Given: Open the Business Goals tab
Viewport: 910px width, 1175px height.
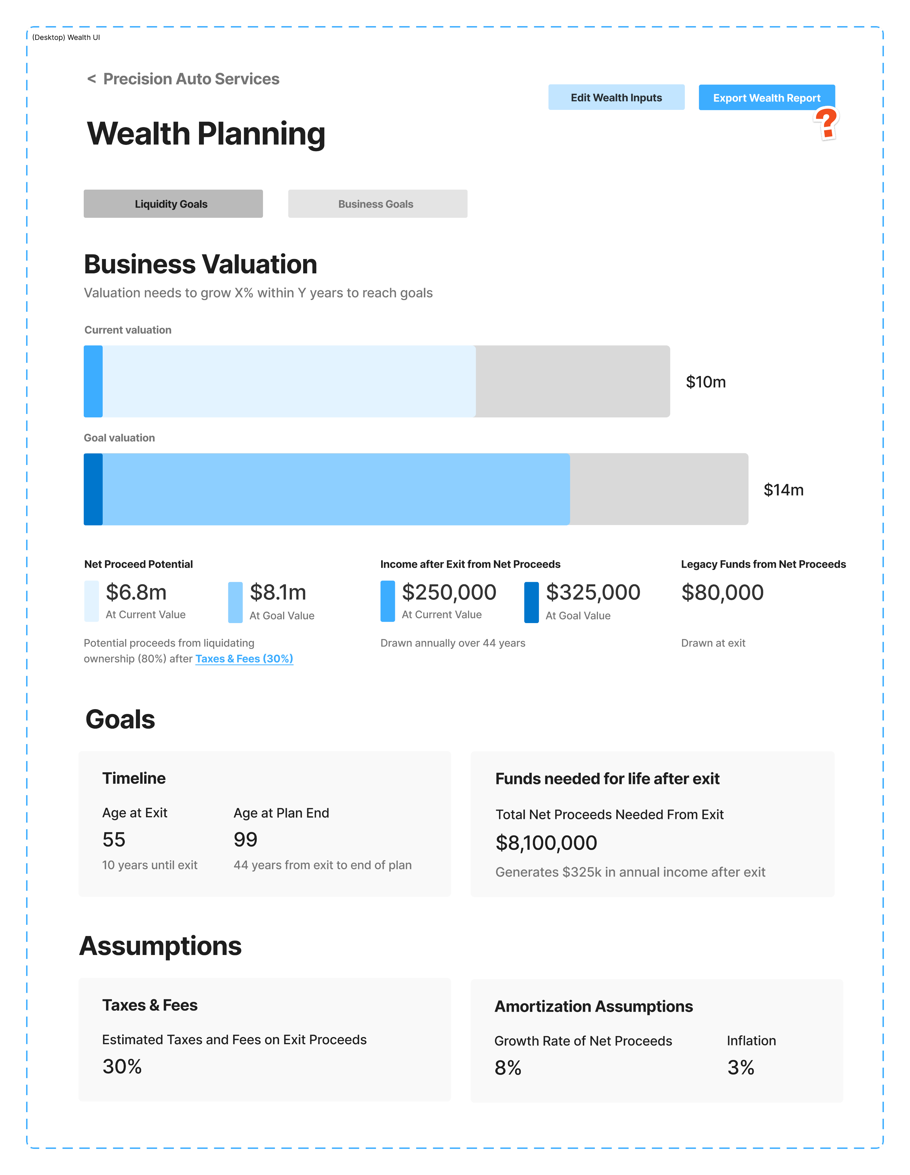Looking at the screenshot, I should point(377,204).
